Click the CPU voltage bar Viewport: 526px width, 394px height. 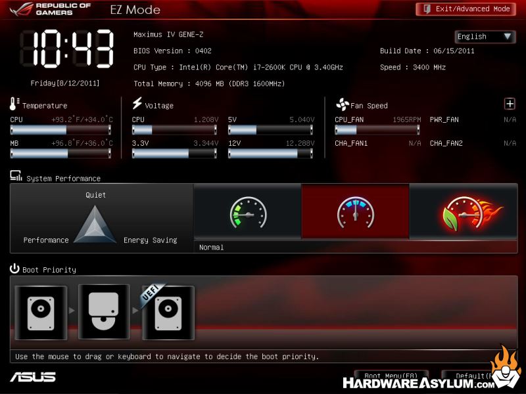coord(174,129)
